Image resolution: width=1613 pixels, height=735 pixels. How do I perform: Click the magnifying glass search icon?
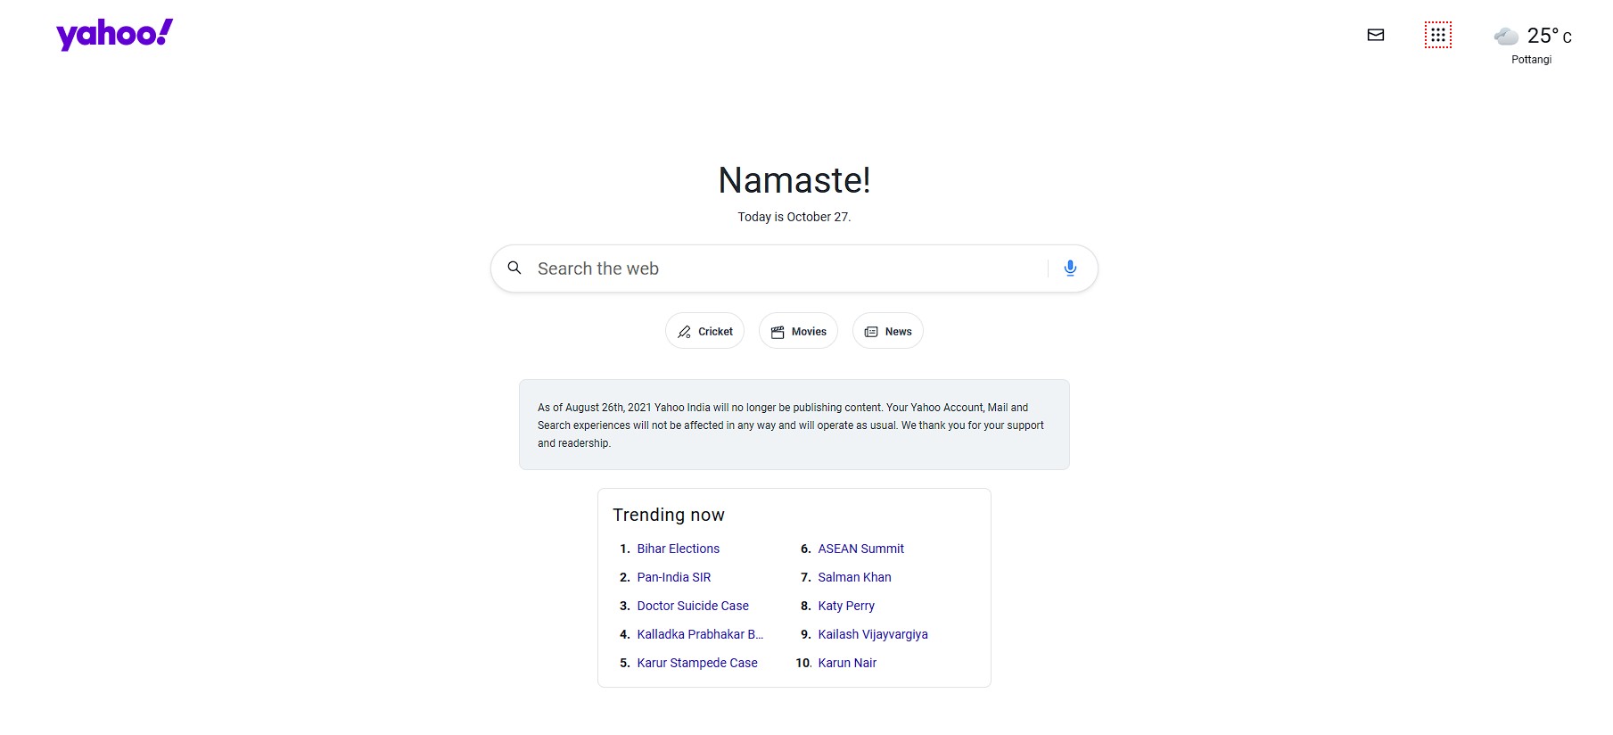pyautogui.click(x=514, y=268)
